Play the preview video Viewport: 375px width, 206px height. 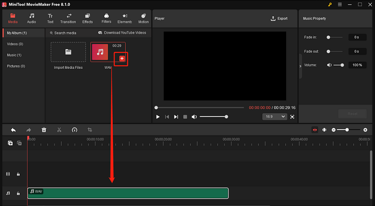click(158, 117)
